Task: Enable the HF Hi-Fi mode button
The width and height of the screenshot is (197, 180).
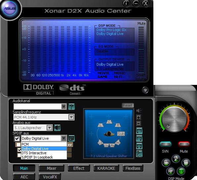Action: 171,171
